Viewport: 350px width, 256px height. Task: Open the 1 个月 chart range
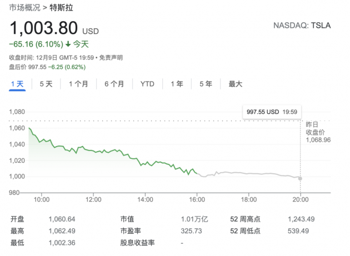click(x=78, y=84)
